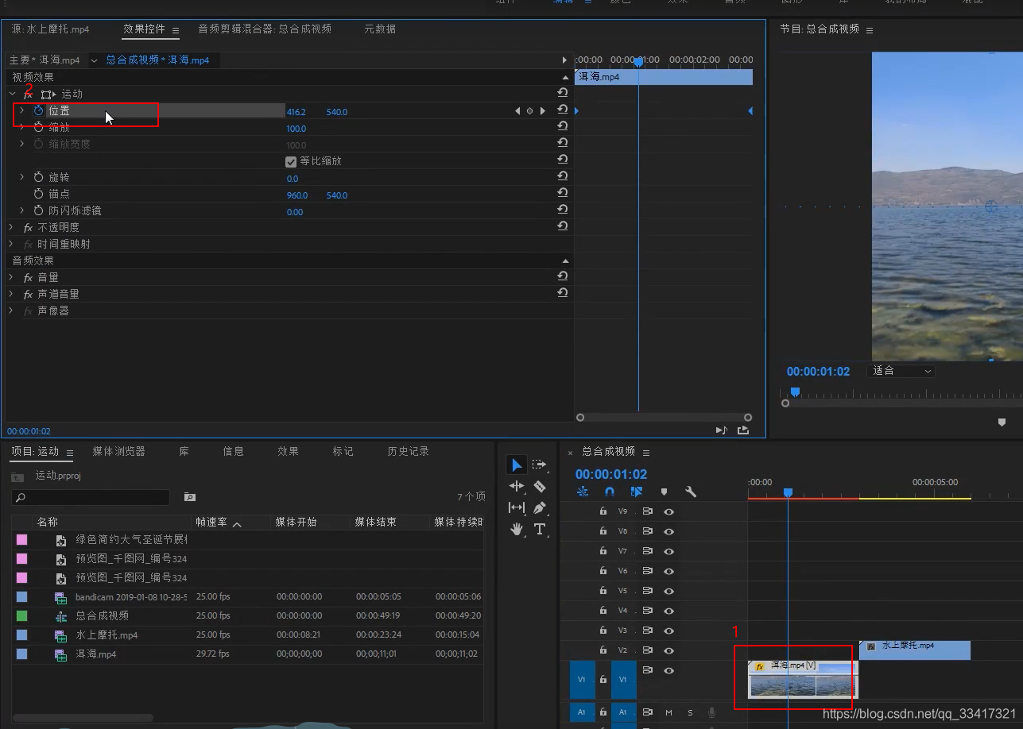Screen dimensions: 1023x729
Task: Select the Ripple Edit tool
Action: point(517,486)
